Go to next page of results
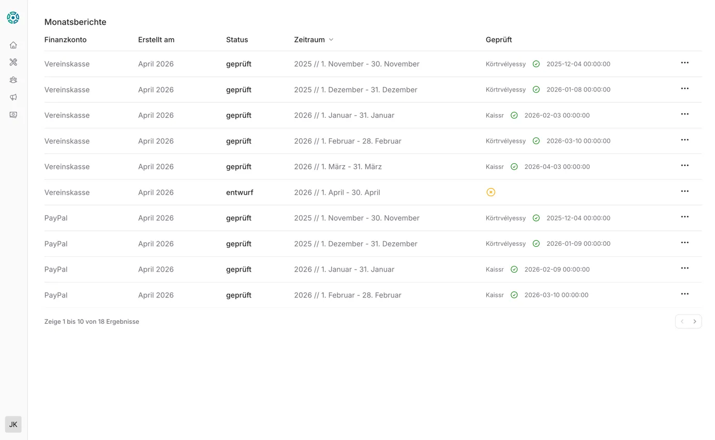The image size is (715, 440). pos(695,321)
